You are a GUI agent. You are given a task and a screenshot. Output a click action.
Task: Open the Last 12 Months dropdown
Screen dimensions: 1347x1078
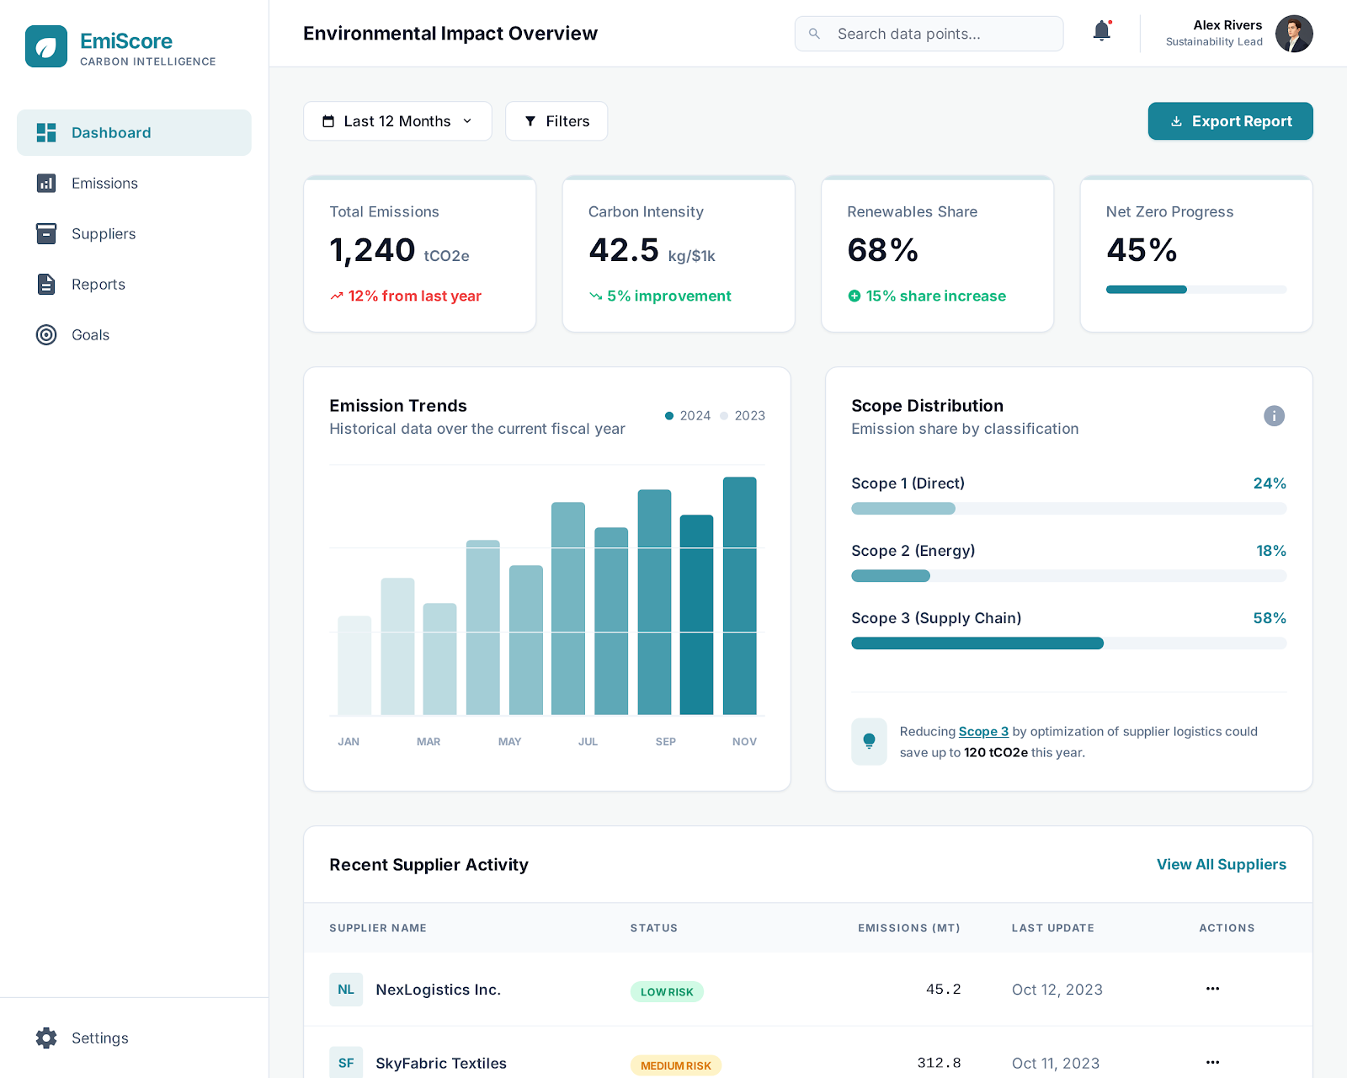coord(397,120)
